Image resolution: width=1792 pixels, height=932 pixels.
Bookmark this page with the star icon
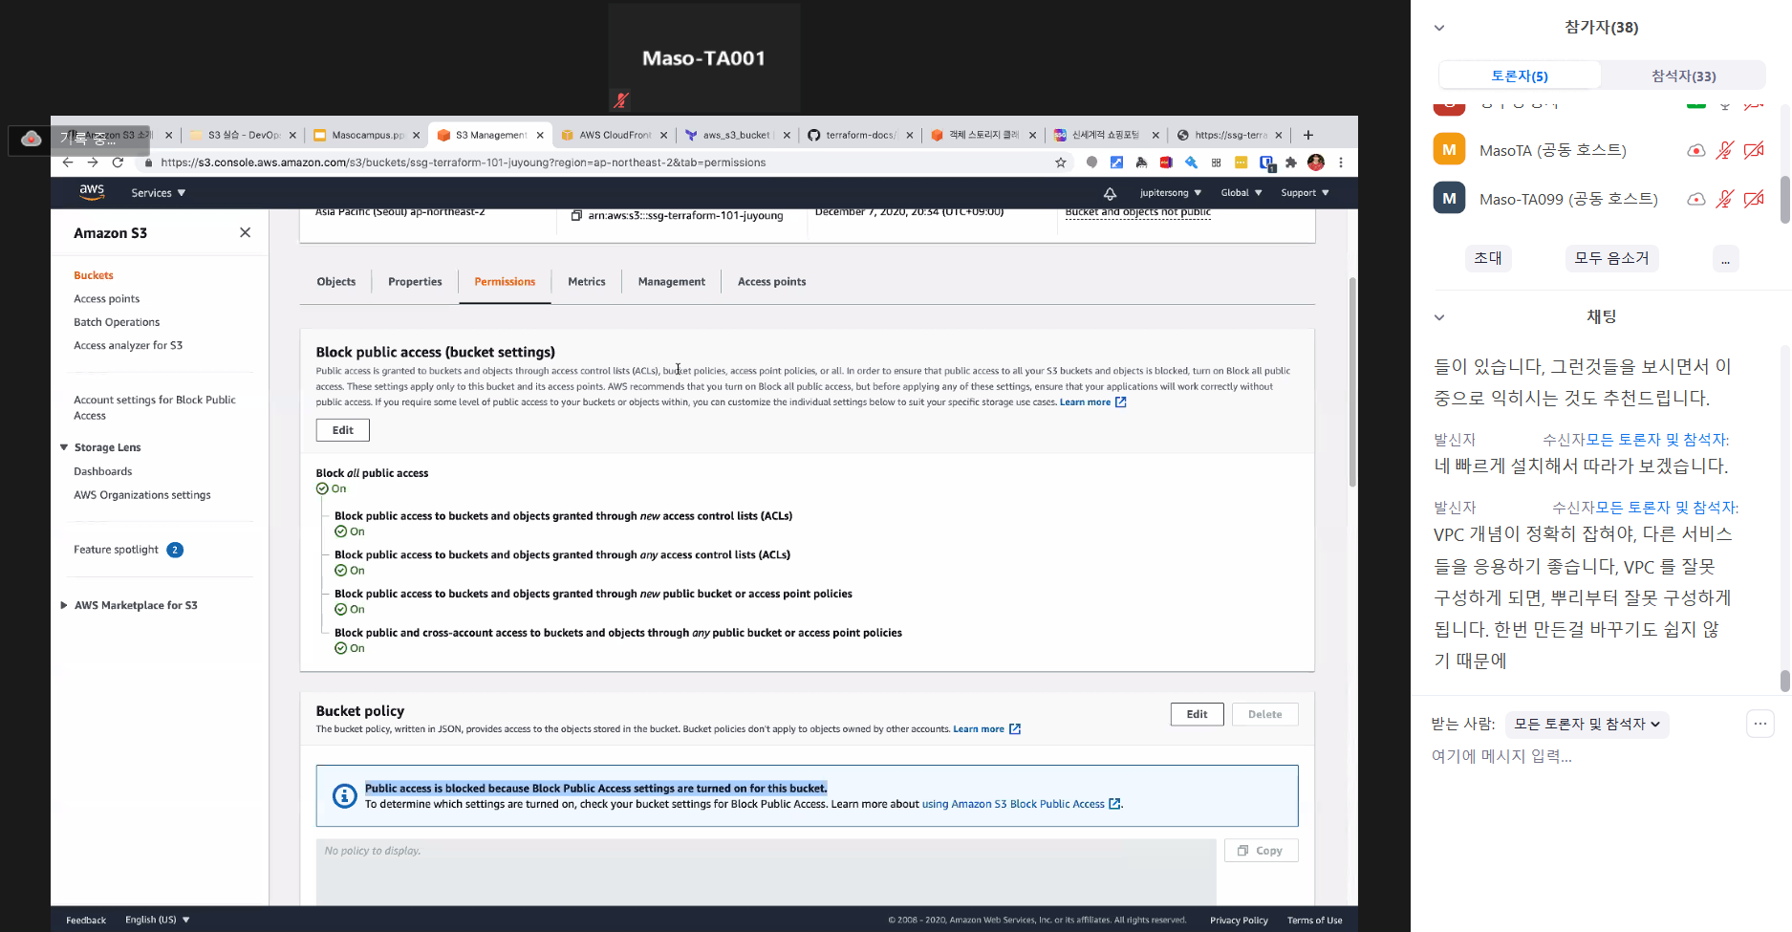1060,163
